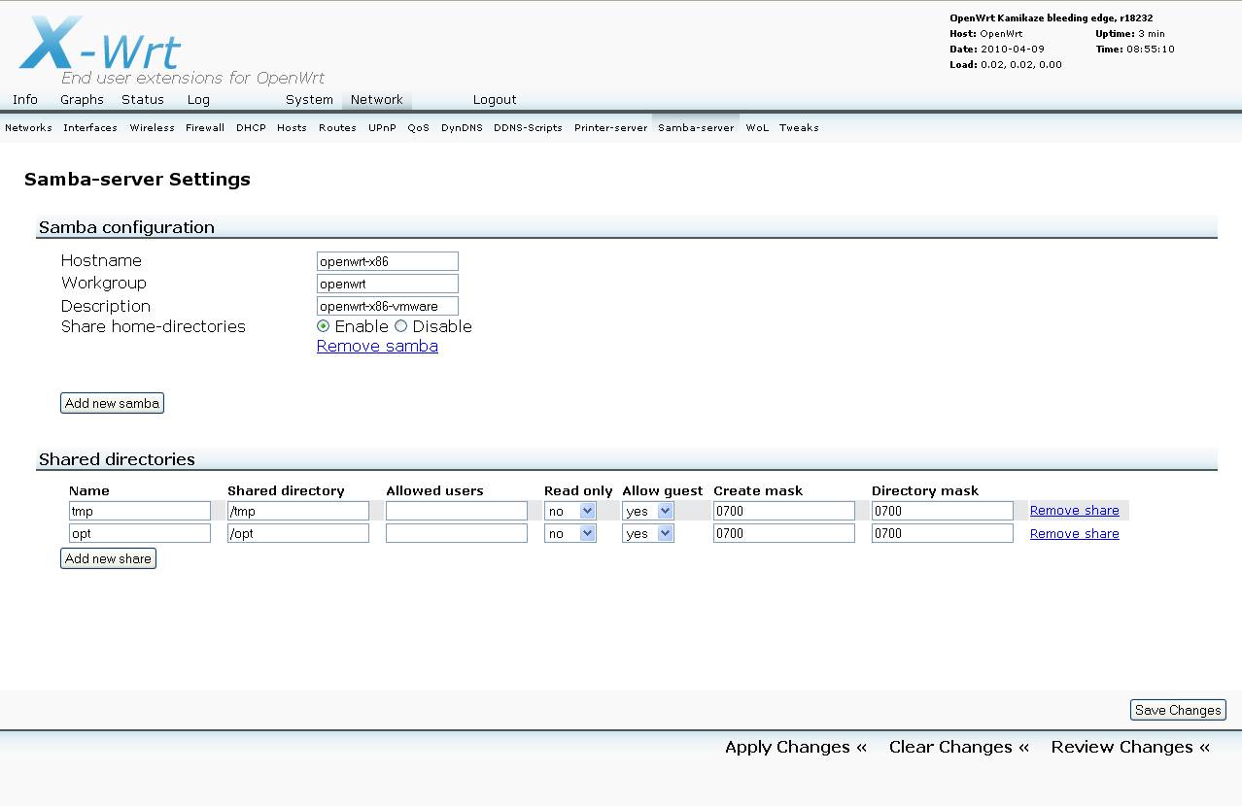This screenshot has width=1242, height=806.
Task: Focus the Workgroup input field
Action: pyautogui.click(x=388, y=284)
